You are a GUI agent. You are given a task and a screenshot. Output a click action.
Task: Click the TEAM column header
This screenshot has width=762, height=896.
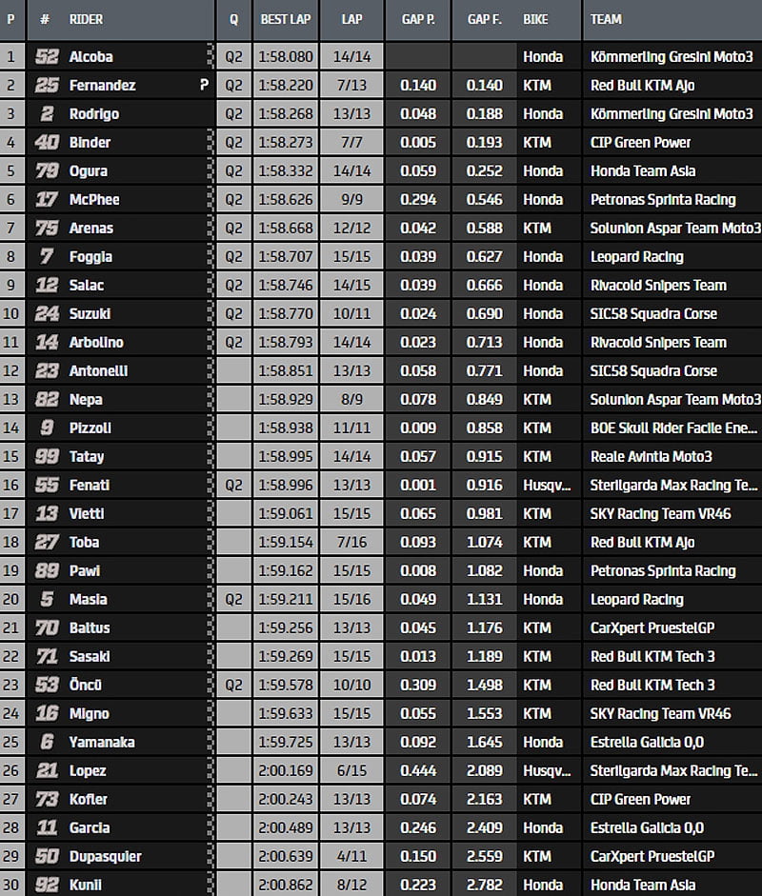606,19
